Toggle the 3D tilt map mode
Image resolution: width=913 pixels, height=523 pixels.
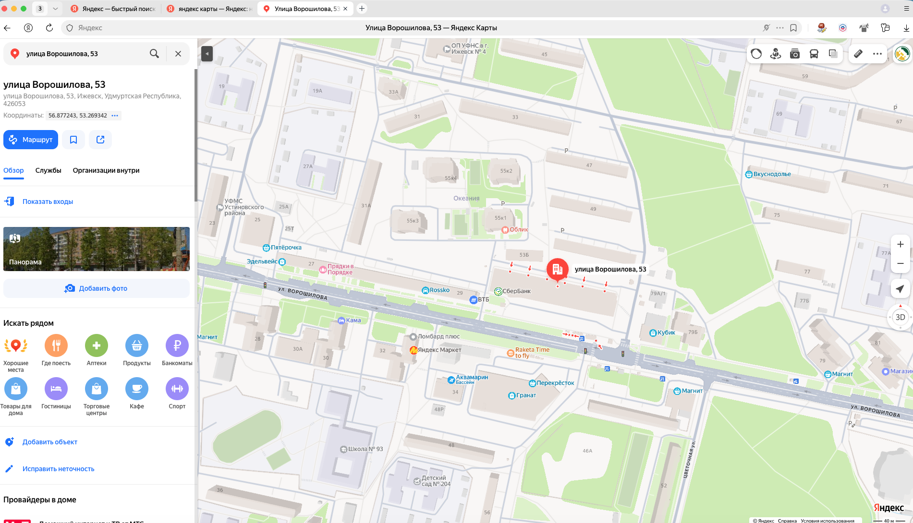(x=901, y=317)
